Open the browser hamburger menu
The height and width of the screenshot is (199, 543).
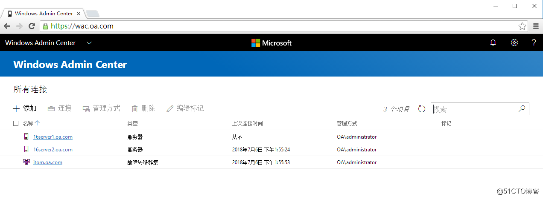coord(536,26)
